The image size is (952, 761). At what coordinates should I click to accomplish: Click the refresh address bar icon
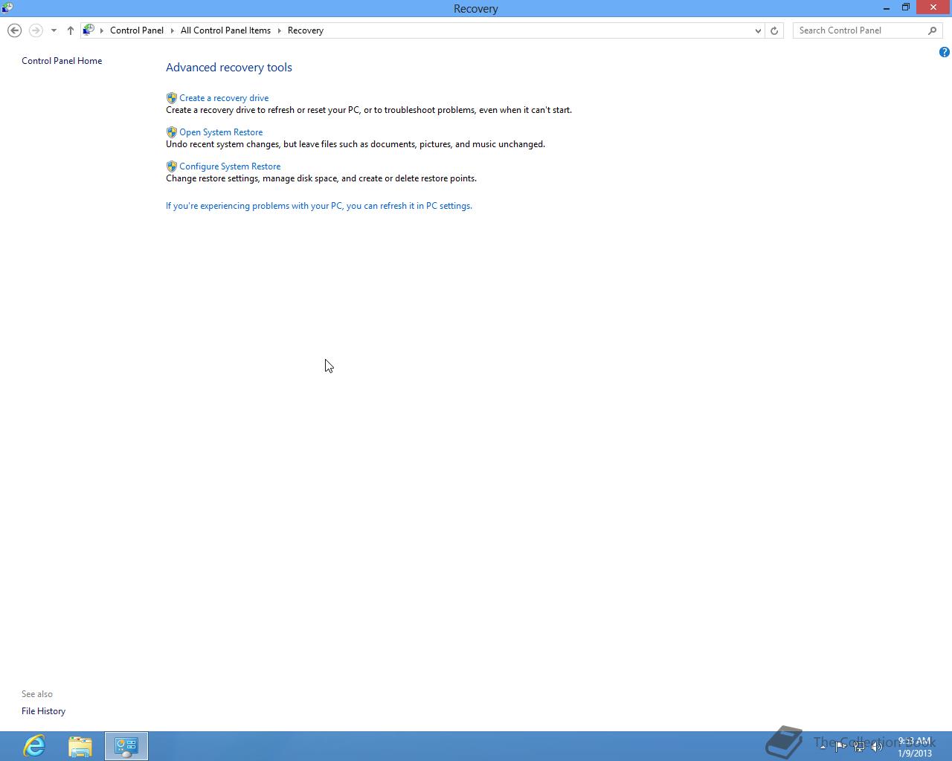coord(774,30)
